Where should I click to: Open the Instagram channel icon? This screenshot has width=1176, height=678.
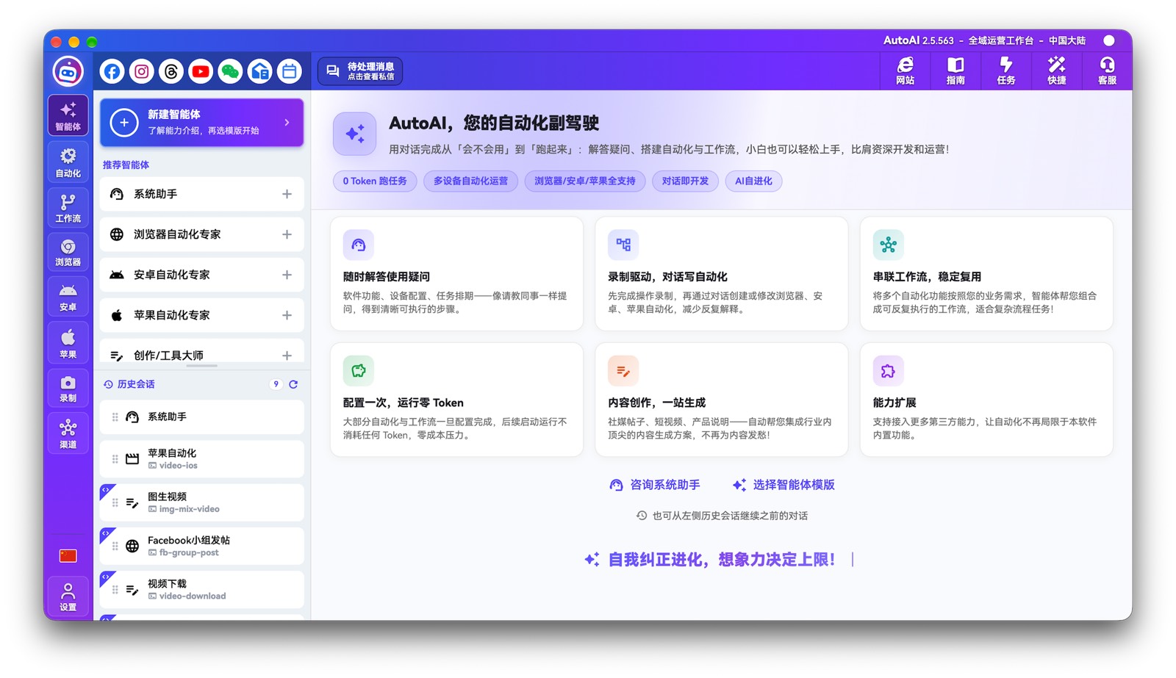(142, 71)
